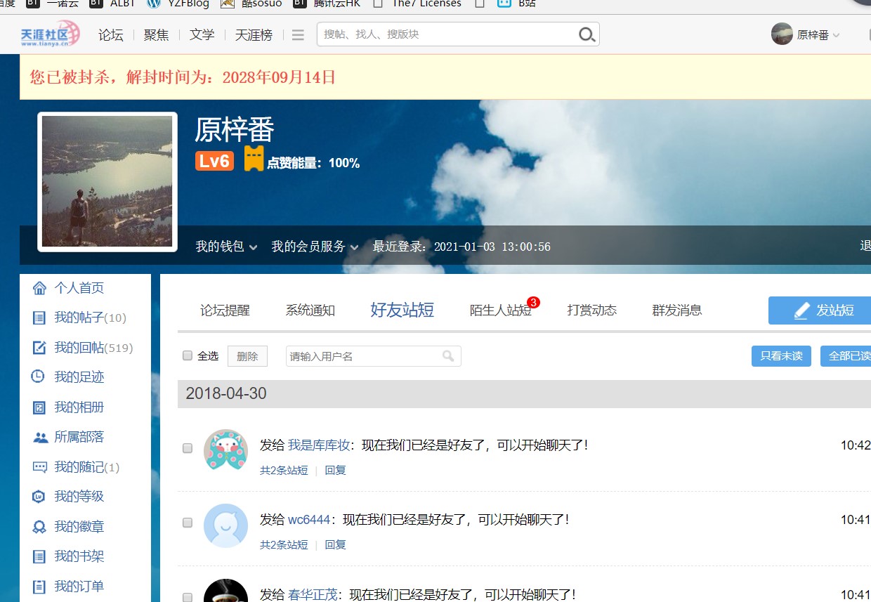Click the search magnifier icon in top bar

[587, 35]
